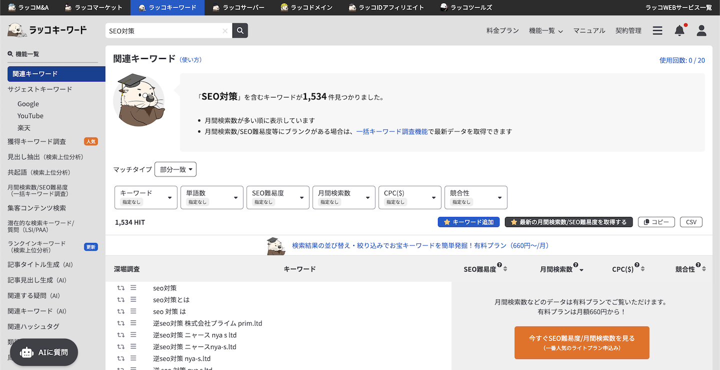Screen dimensions: 720x370
Task: Switch to ラッコサーバー tab
Action: [x=238, y=7]
